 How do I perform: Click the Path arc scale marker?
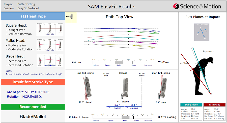(133, 62)
